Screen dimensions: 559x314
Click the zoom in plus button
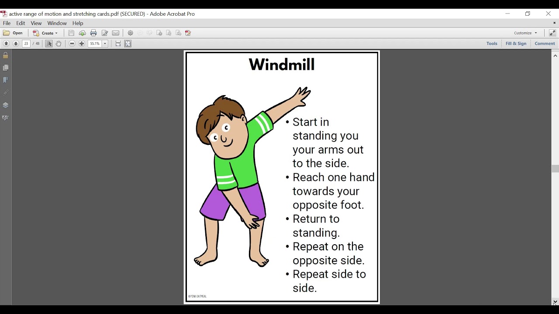(82, 44)
